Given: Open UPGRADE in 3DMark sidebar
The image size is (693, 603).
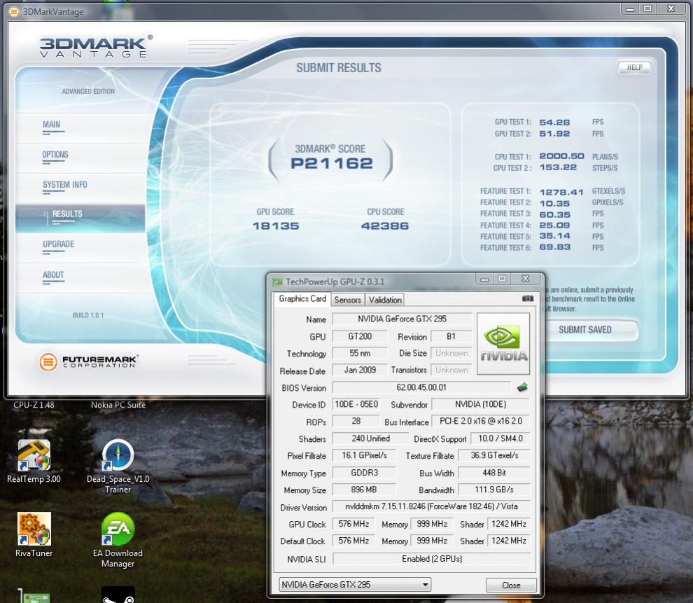Looking at the screenshot, I should tap(58, 244).
